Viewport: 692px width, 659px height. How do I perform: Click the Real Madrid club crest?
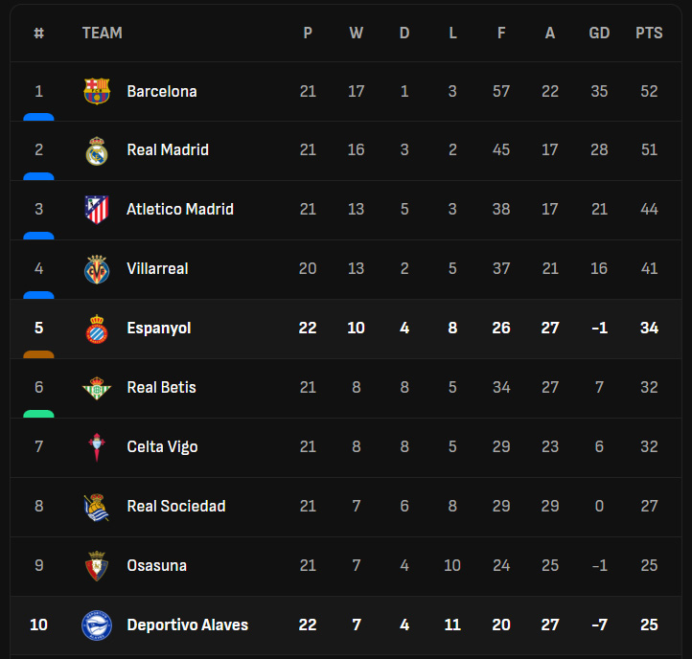(x=97, y=151)
